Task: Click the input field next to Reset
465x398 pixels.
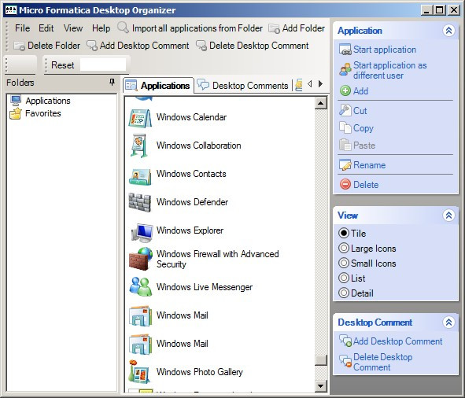Action: [x=103, y=64]
